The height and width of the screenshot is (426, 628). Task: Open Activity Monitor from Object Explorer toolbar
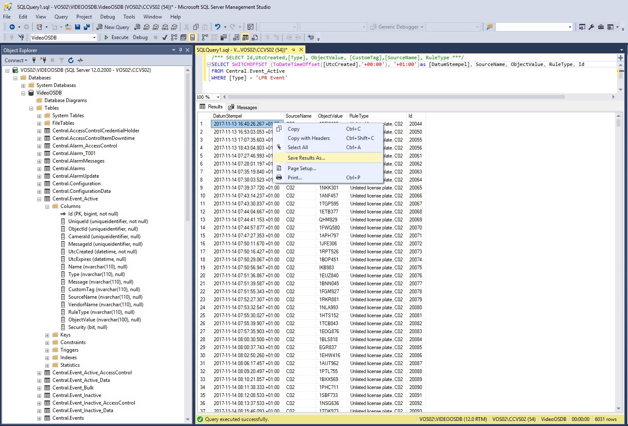pyautogui.click(x=80, y=60)
